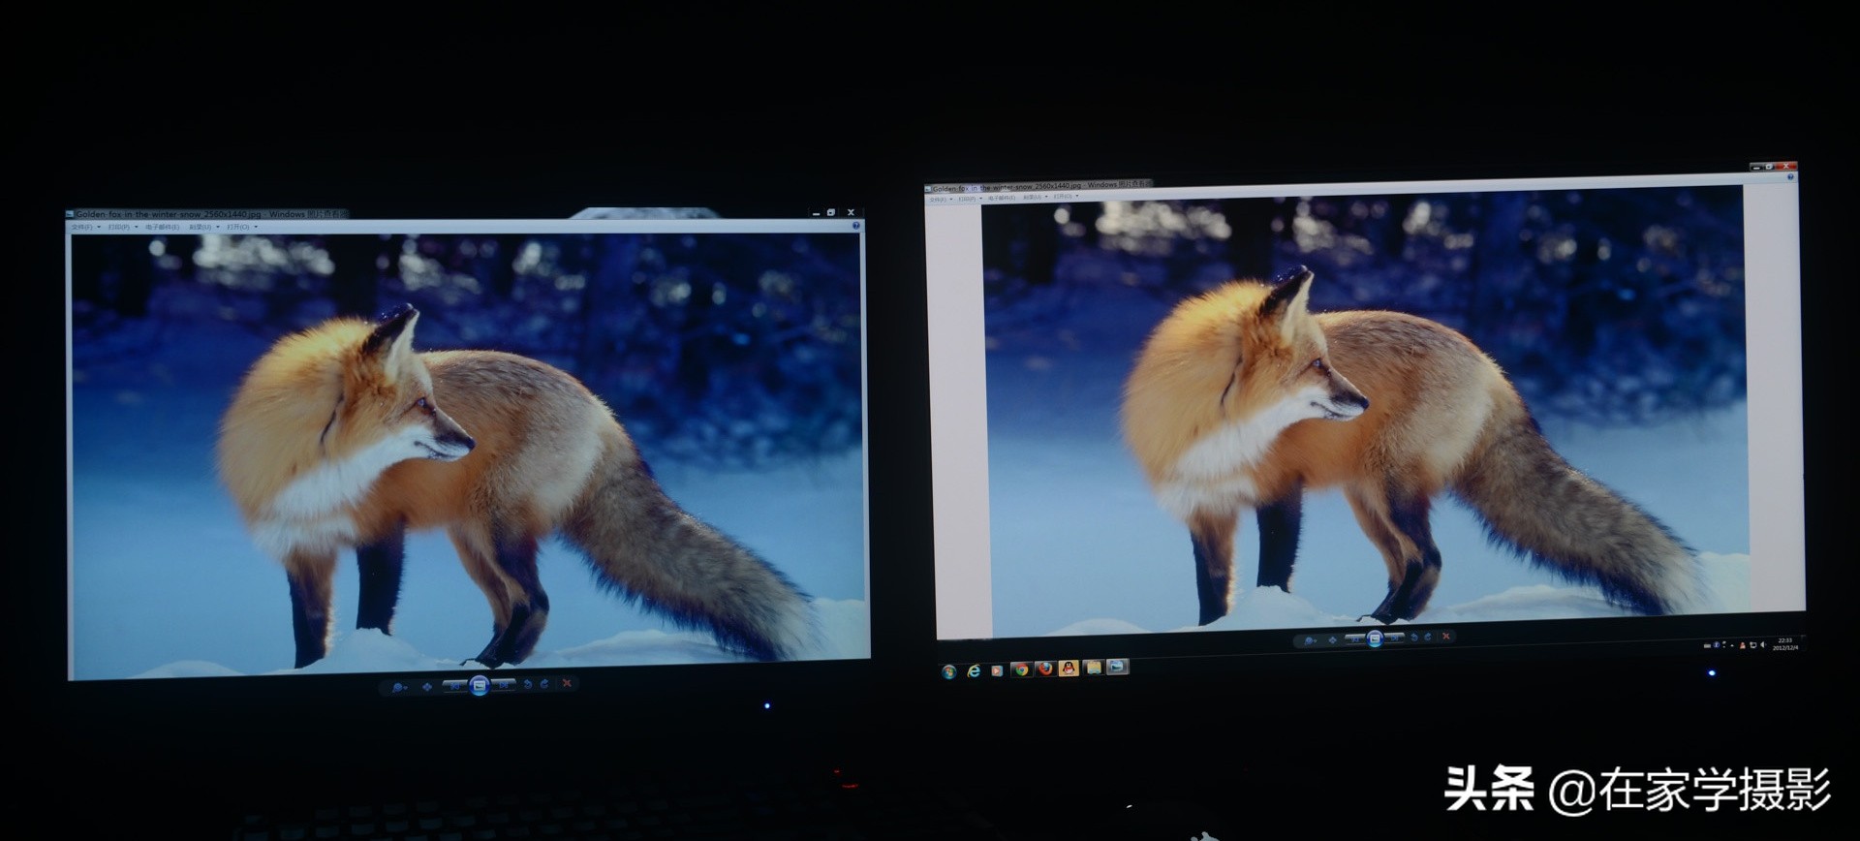
Task: Delete the photo in right viewer
Action: (1446, 636)
